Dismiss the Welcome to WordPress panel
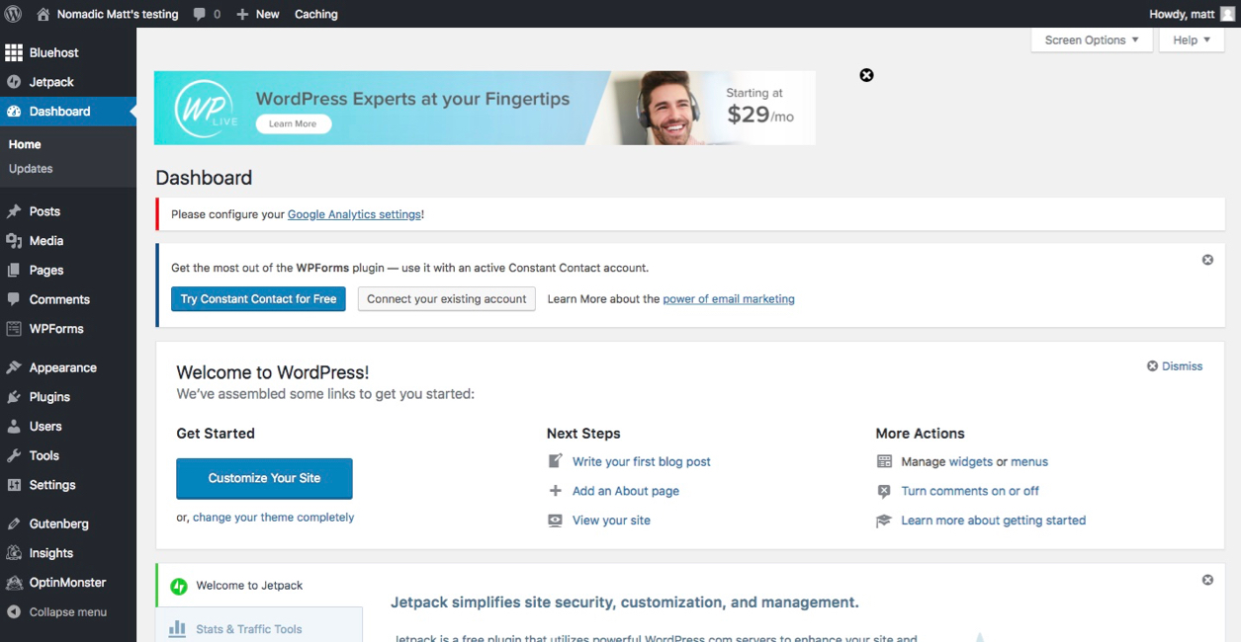Image resolution: width=1241 pixels, height=642 pixels. (x=1175, y=366)
